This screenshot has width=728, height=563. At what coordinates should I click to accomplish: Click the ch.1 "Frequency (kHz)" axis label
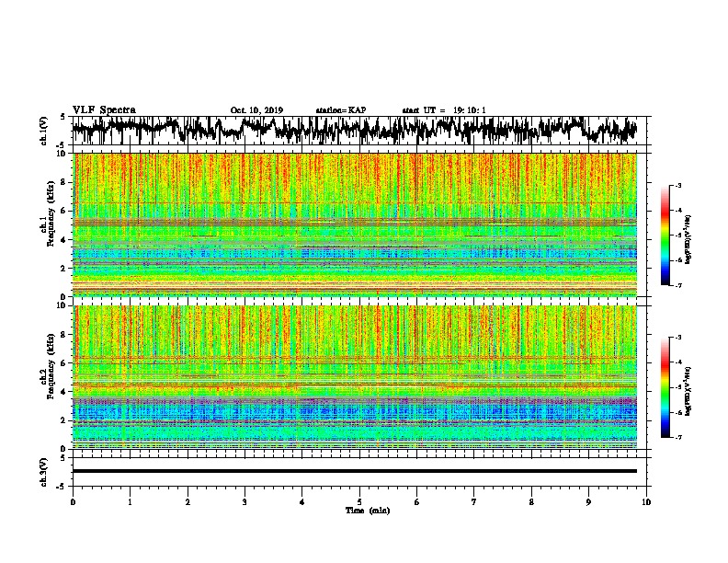[51, 214]
